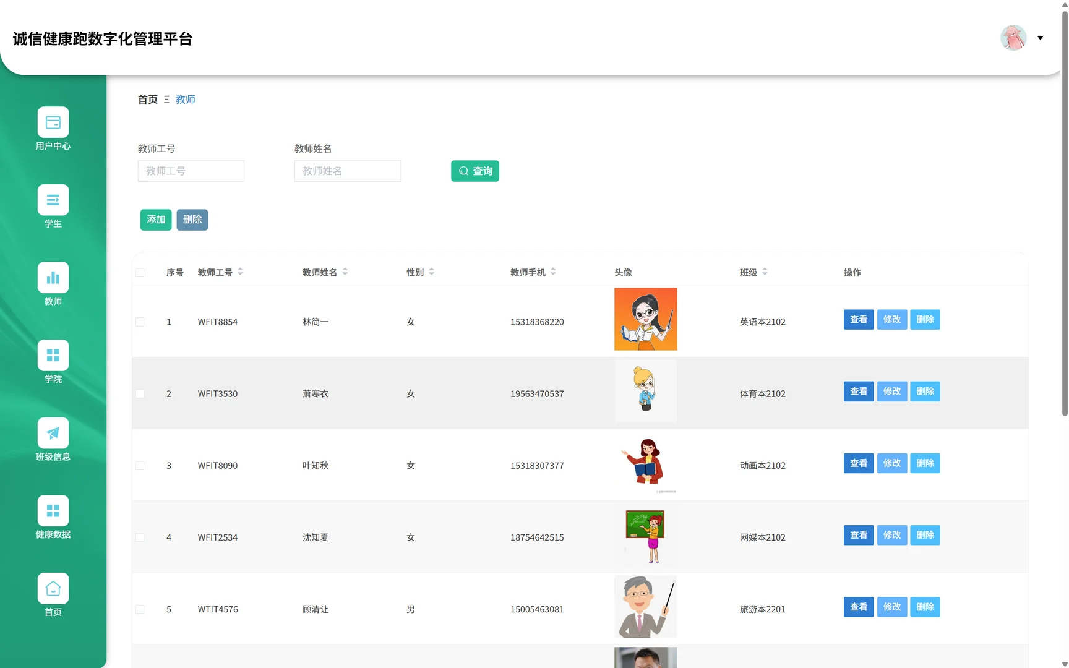Open 叶知秋's avatar thumbnail
Image resolution: width=1069 pixels, height=668 pixels.
pyautogui.click(x=646, y=463)
